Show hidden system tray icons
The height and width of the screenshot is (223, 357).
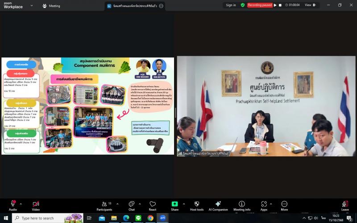click(304, 218)
